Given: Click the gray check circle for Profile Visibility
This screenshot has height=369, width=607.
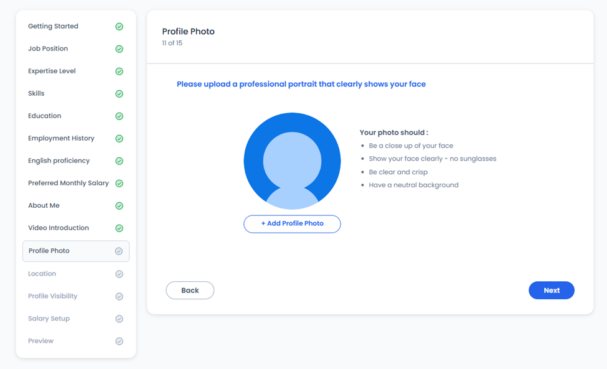Looking at the screenshot, I should click(x=120, y=296).
